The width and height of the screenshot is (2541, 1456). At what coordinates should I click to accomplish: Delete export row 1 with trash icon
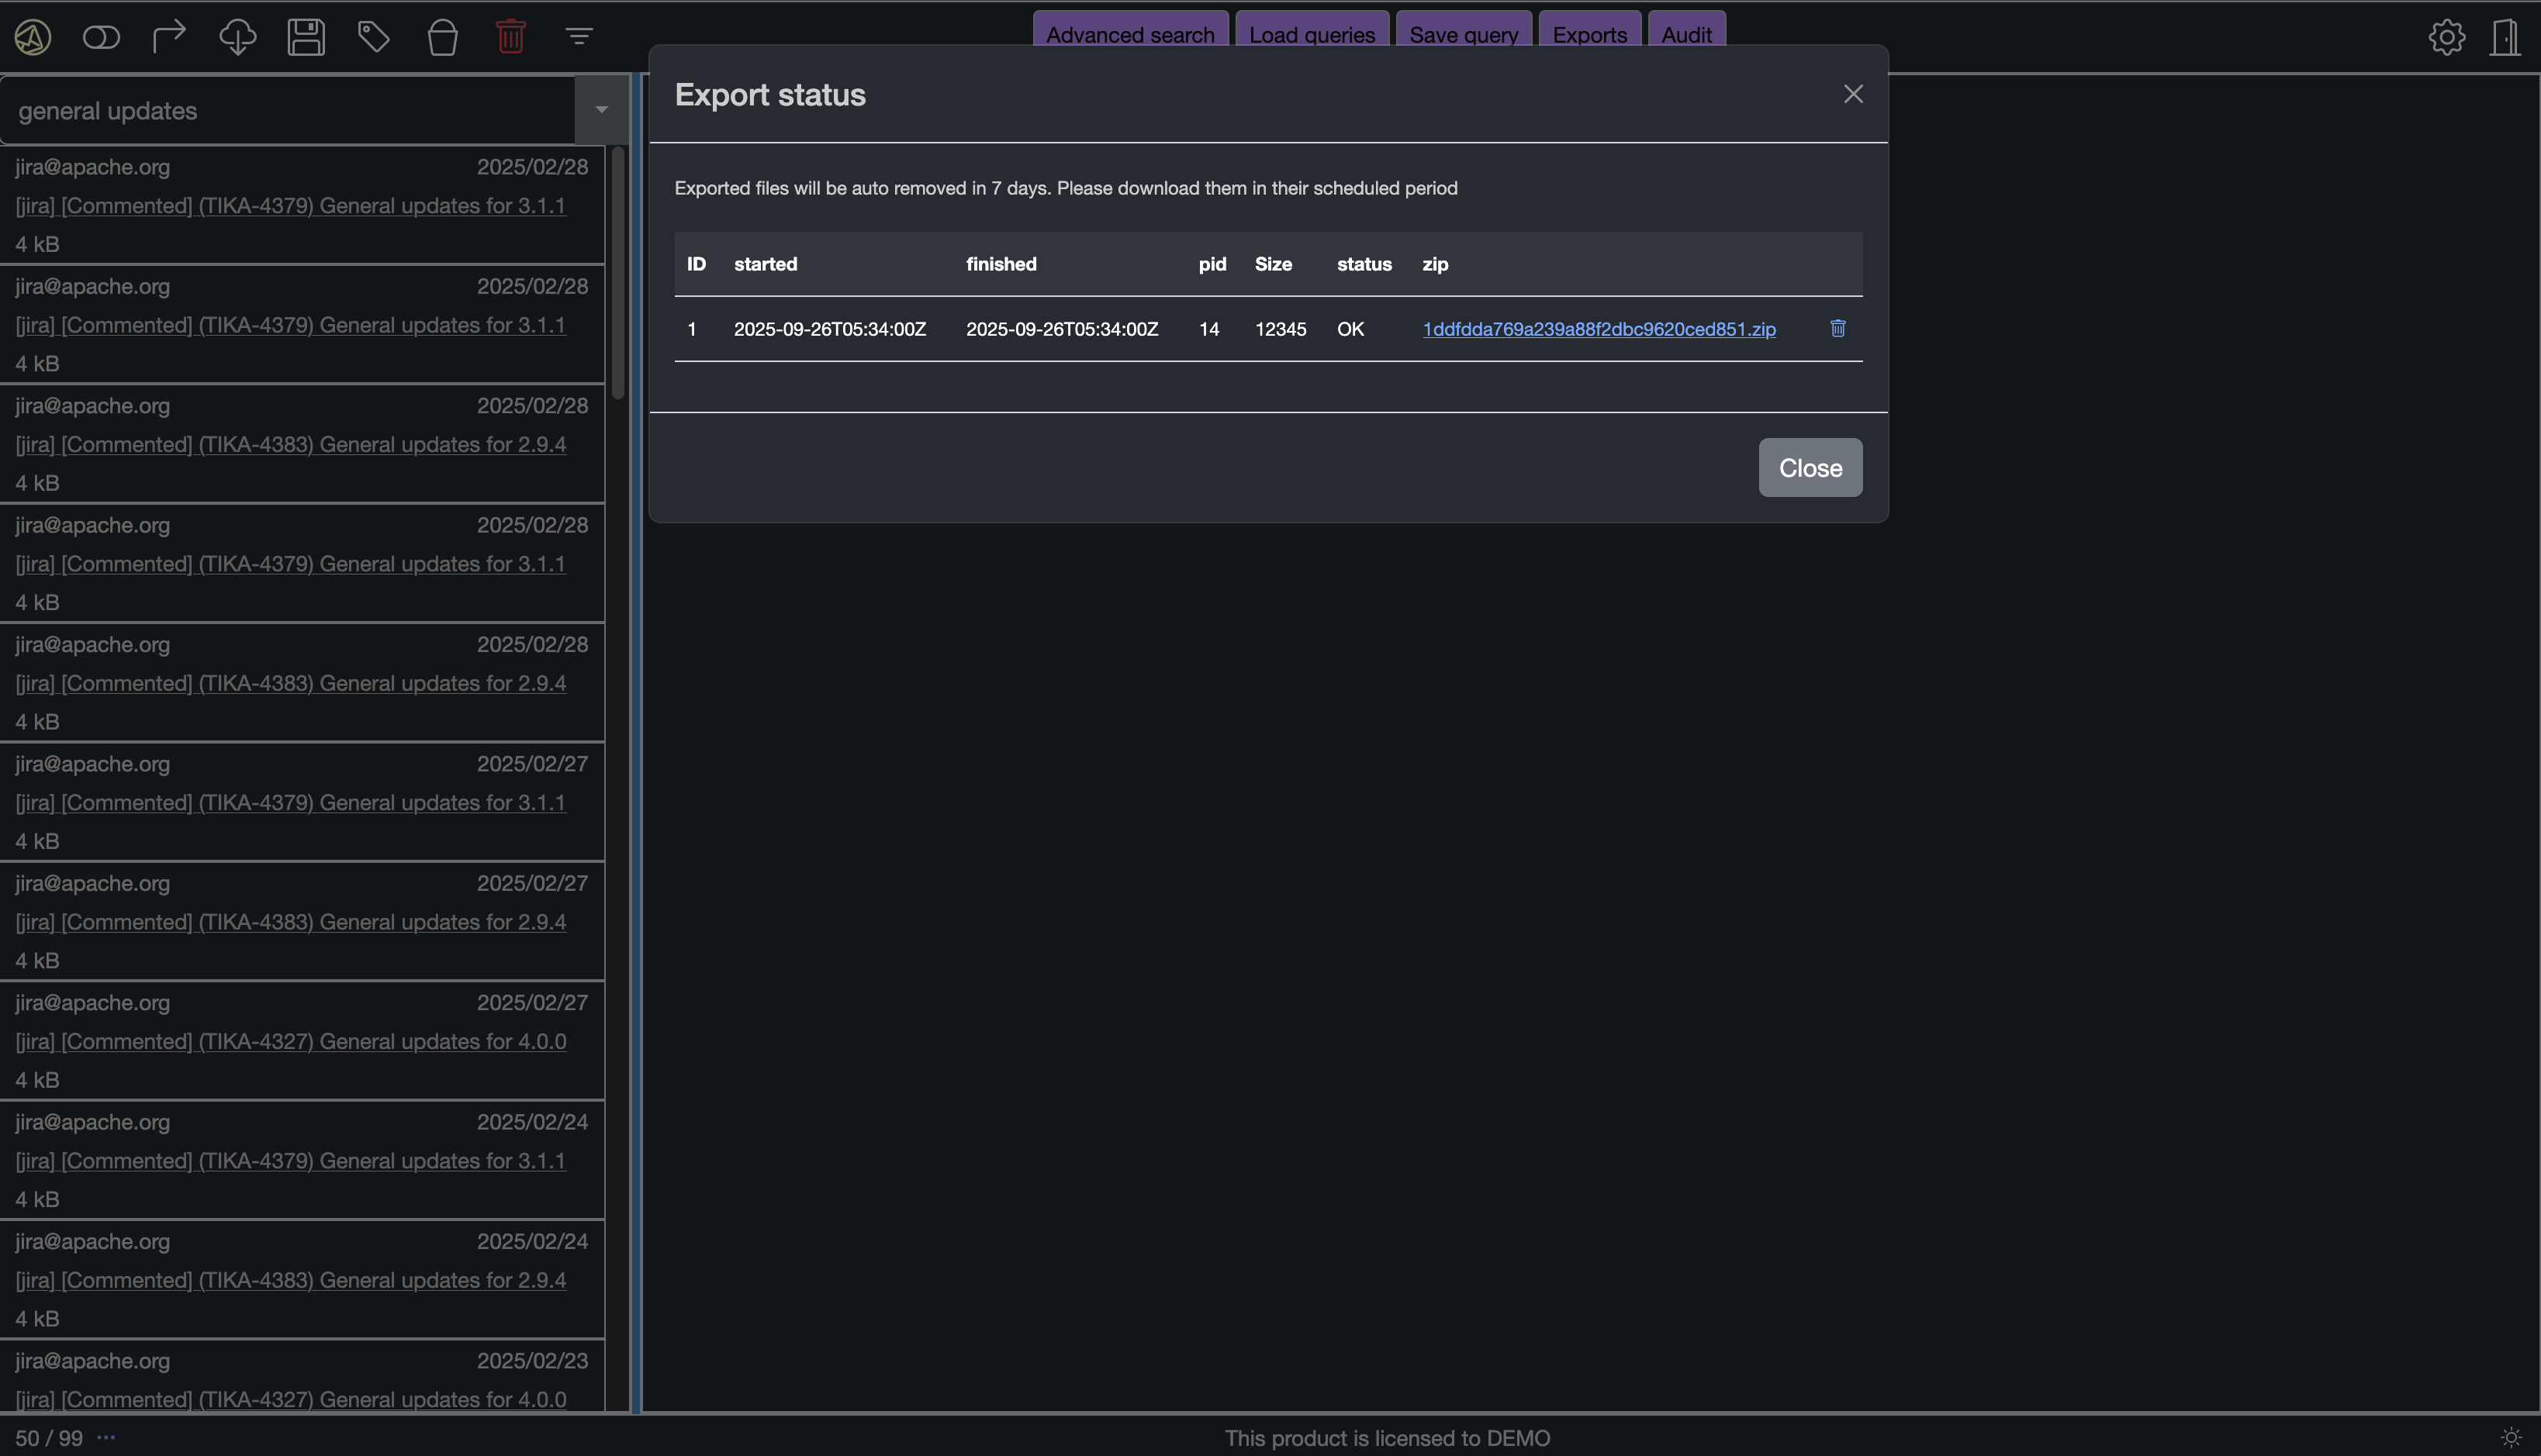tap(1837, 328)
